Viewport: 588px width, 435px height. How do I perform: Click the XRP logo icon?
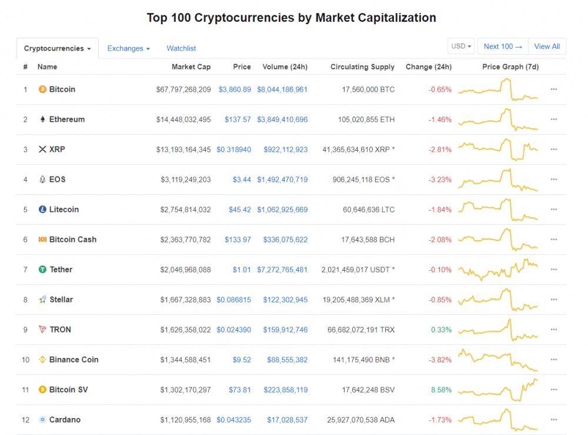pyautogui.click(x=42, y=150)
